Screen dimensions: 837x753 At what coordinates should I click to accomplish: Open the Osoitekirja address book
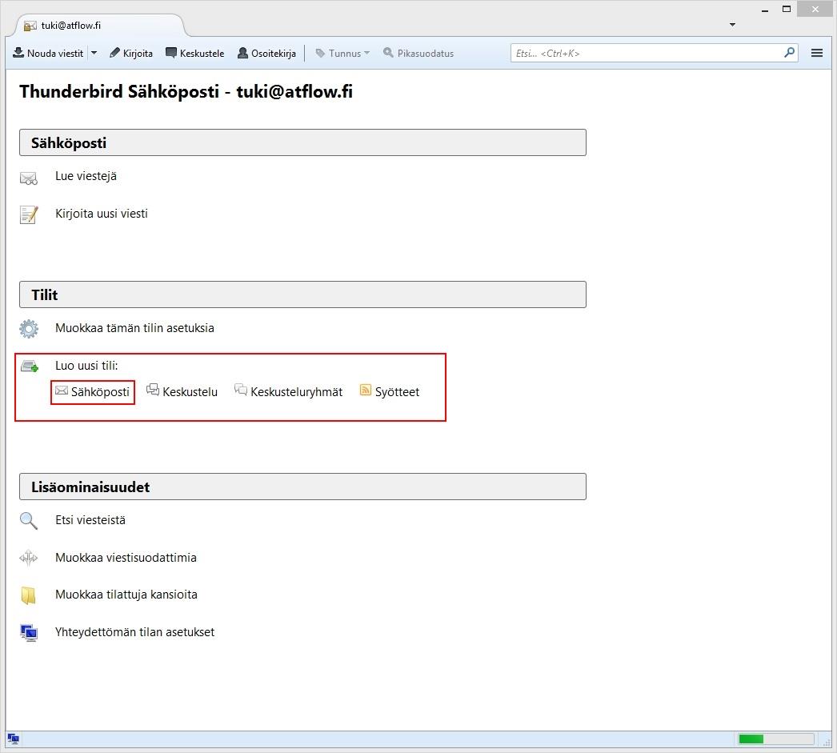coord(266,53)
